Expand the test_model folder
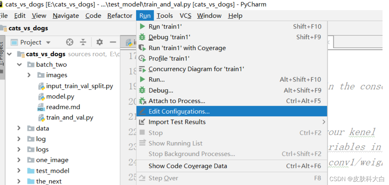Viewport: 389px width, 185px height. click(x=19, y=171)
